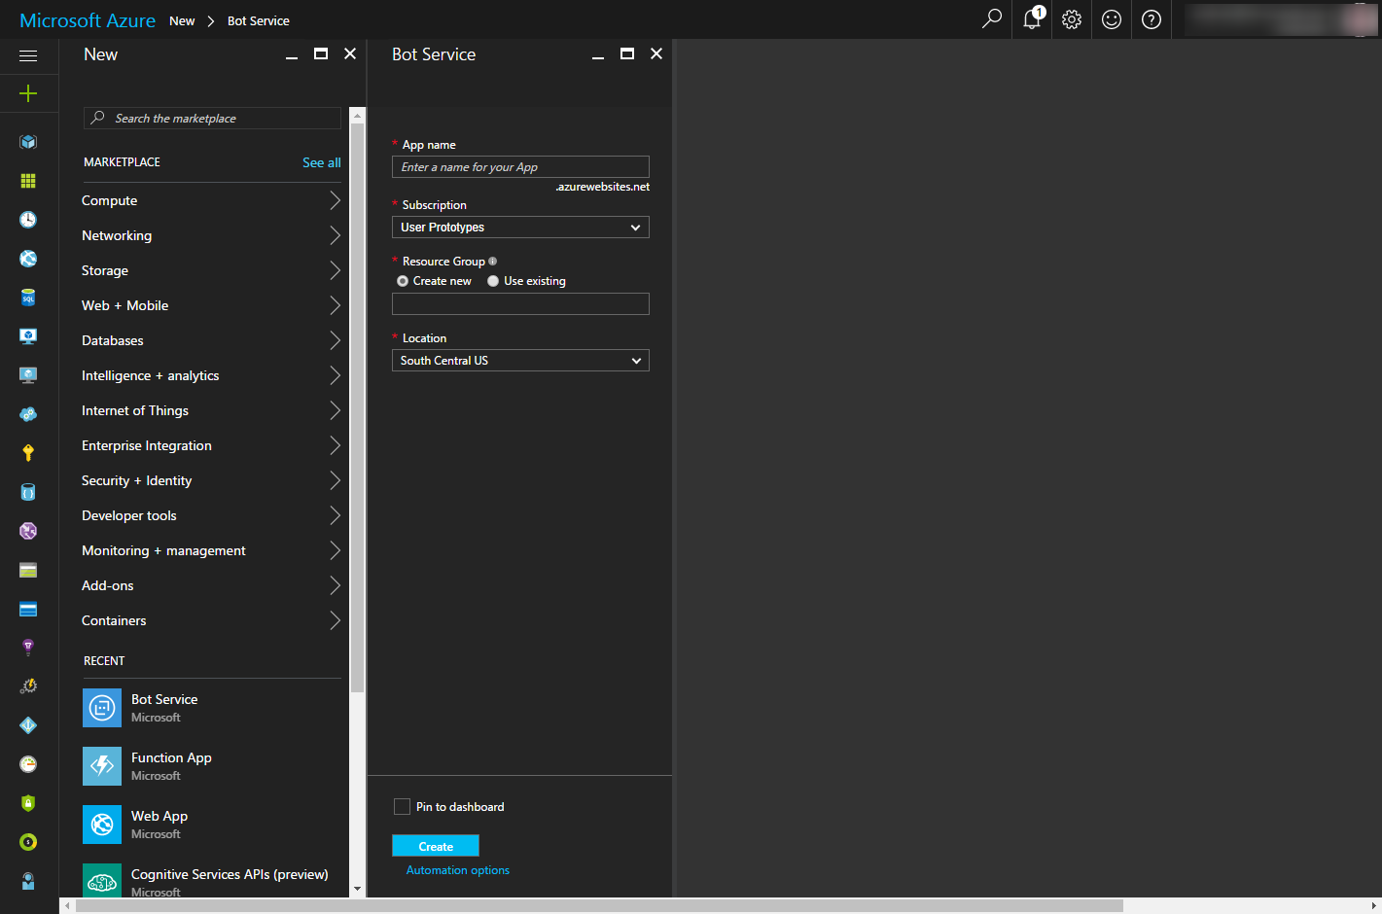1382x914 pixels.
Task: Open Subscriptions yellow key icon
Action: tap(28, 453)
